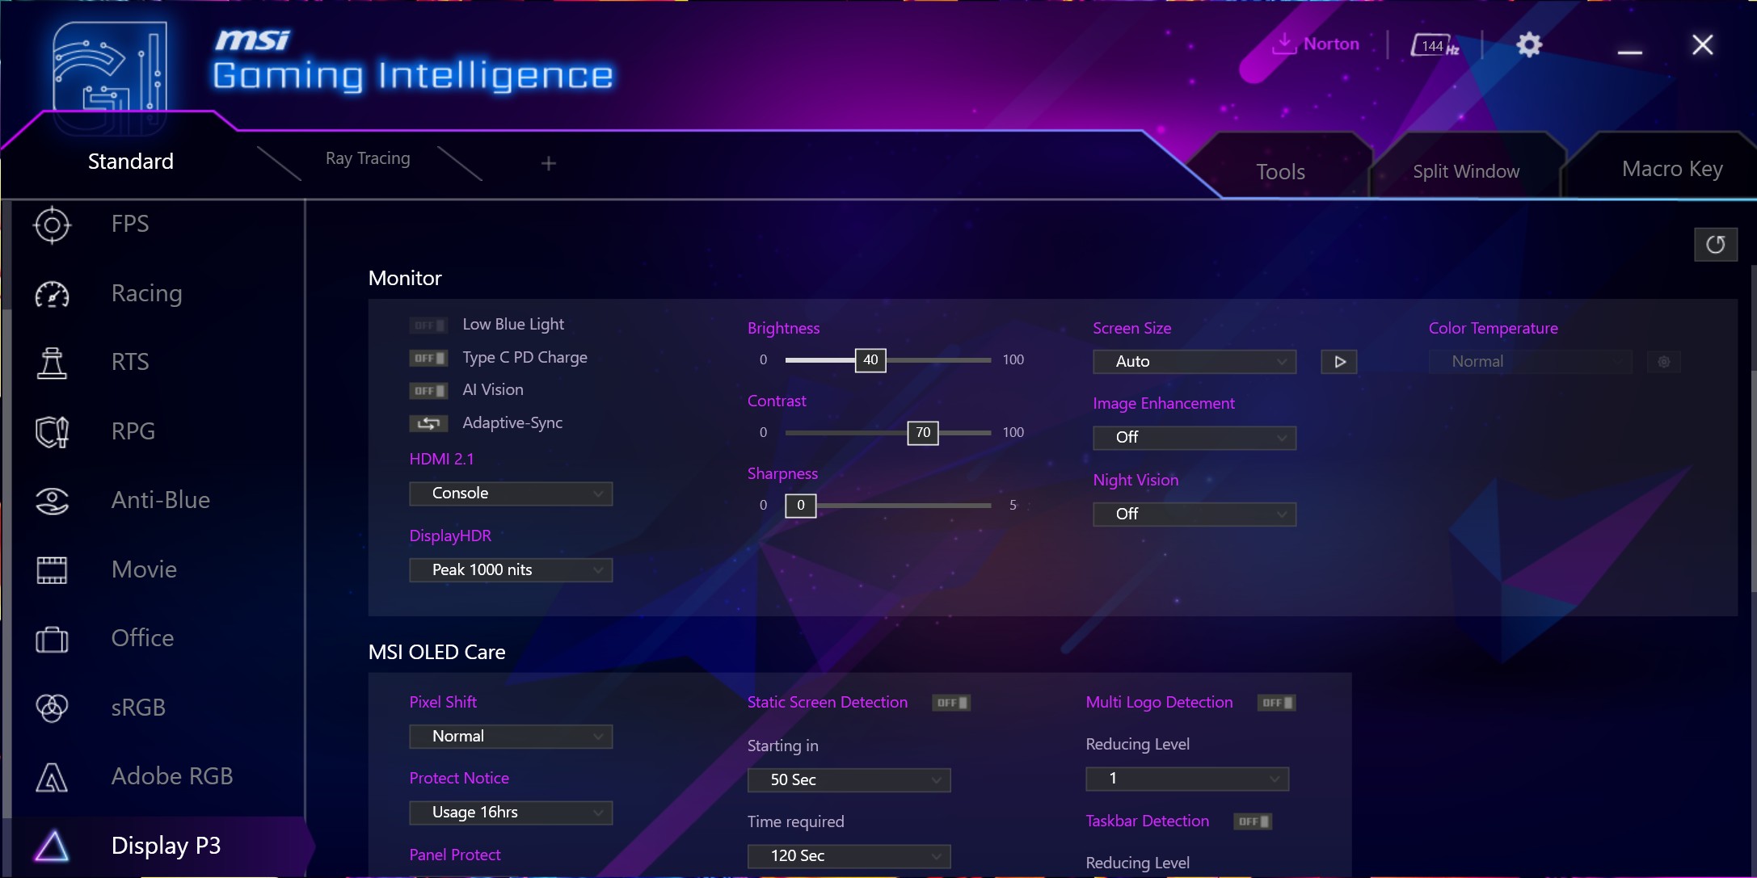Select the sRGB mode label

click(138, 708)
